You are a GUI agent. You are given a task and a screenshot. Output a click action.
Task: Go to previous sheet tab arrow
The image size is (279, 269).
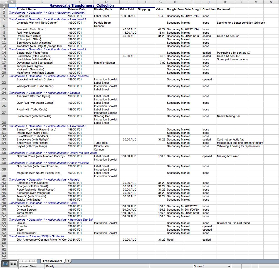pos(26,261)
